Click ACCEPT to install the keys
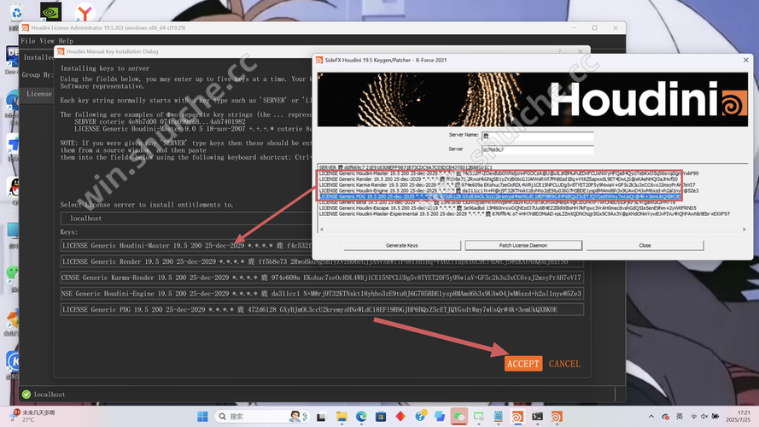 (x=523, y=364)
